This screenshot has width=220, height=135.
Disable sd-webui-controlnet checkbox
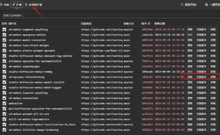[x=4, y=98]
